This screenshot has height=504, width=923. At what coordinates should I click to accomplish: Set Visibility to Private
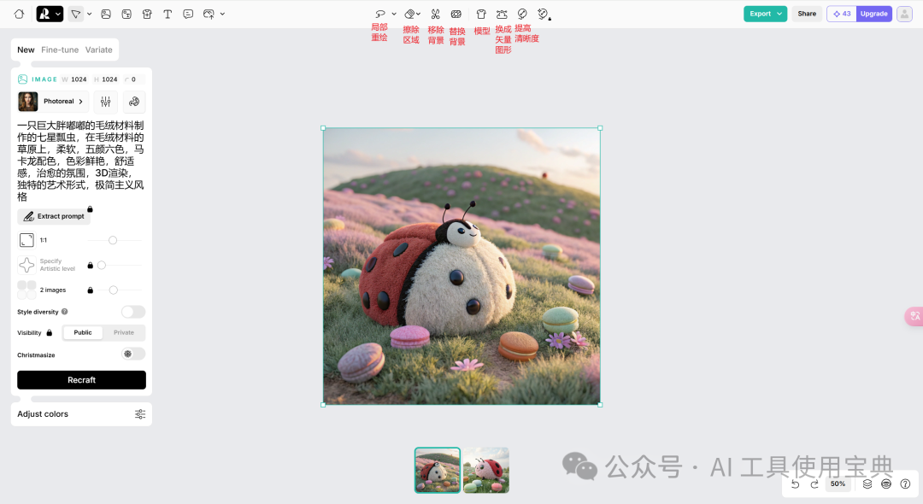tap(122, 332)
